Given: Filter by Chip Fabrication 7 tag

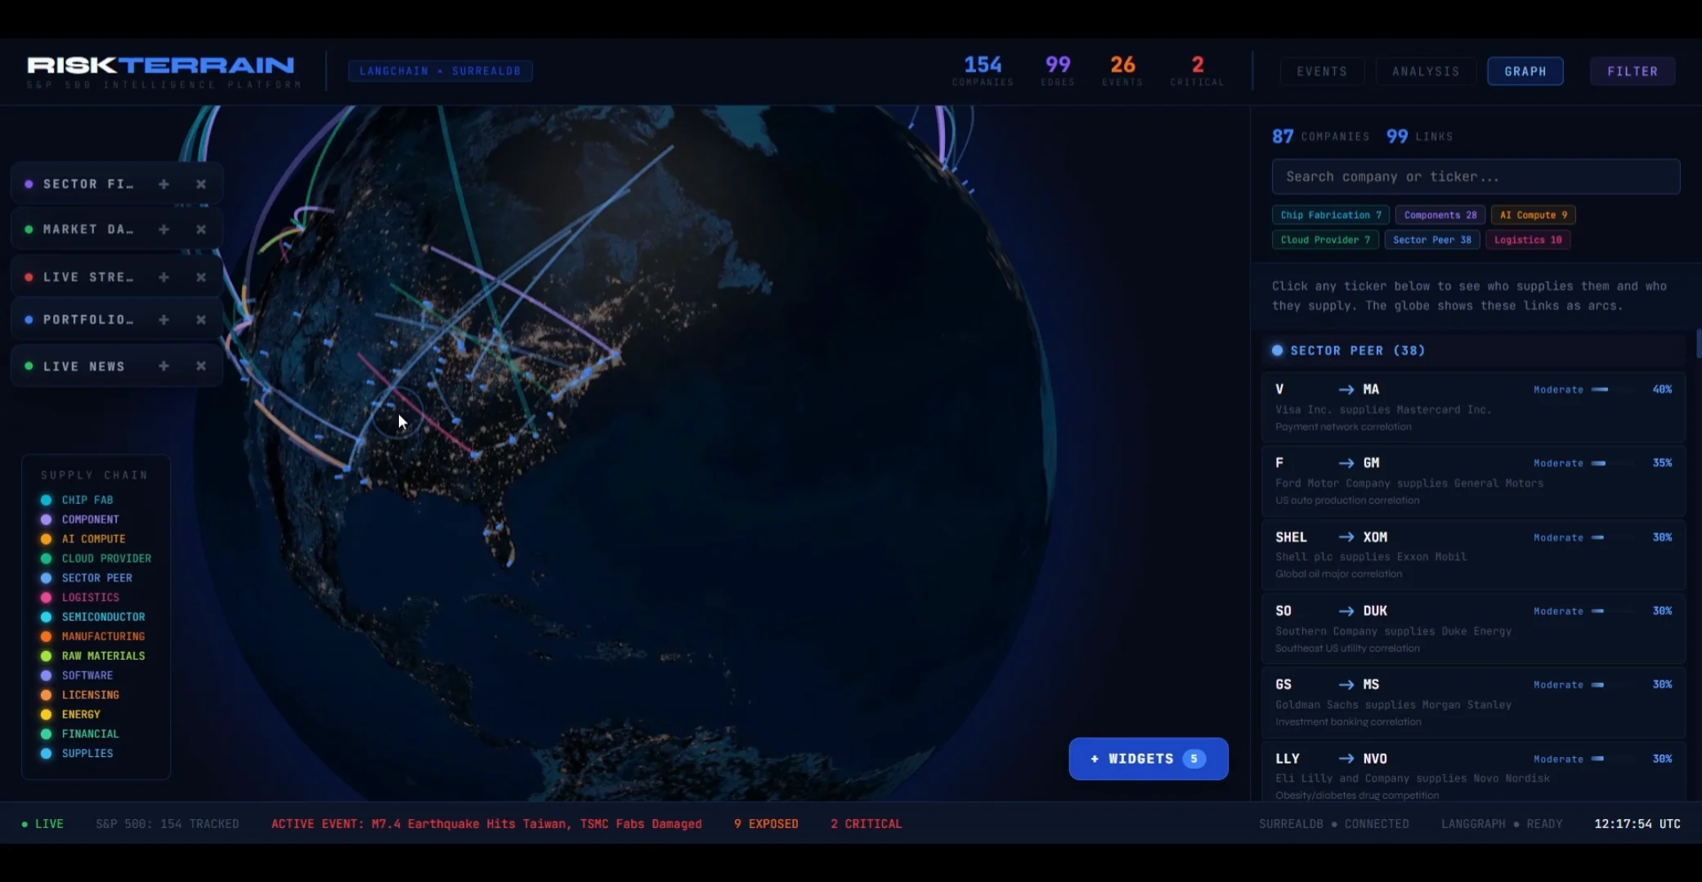Looking at the screenshot, I should point(1330,215).
